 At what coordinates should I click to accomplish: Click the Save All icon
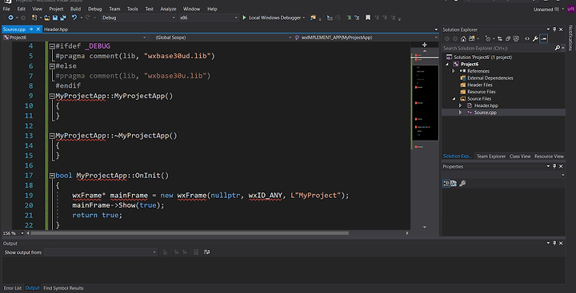click(x=63, y=18)
